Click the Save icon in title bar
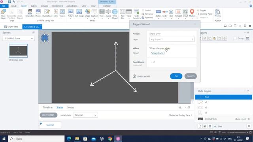253x142 pixels. click(9, 2)
